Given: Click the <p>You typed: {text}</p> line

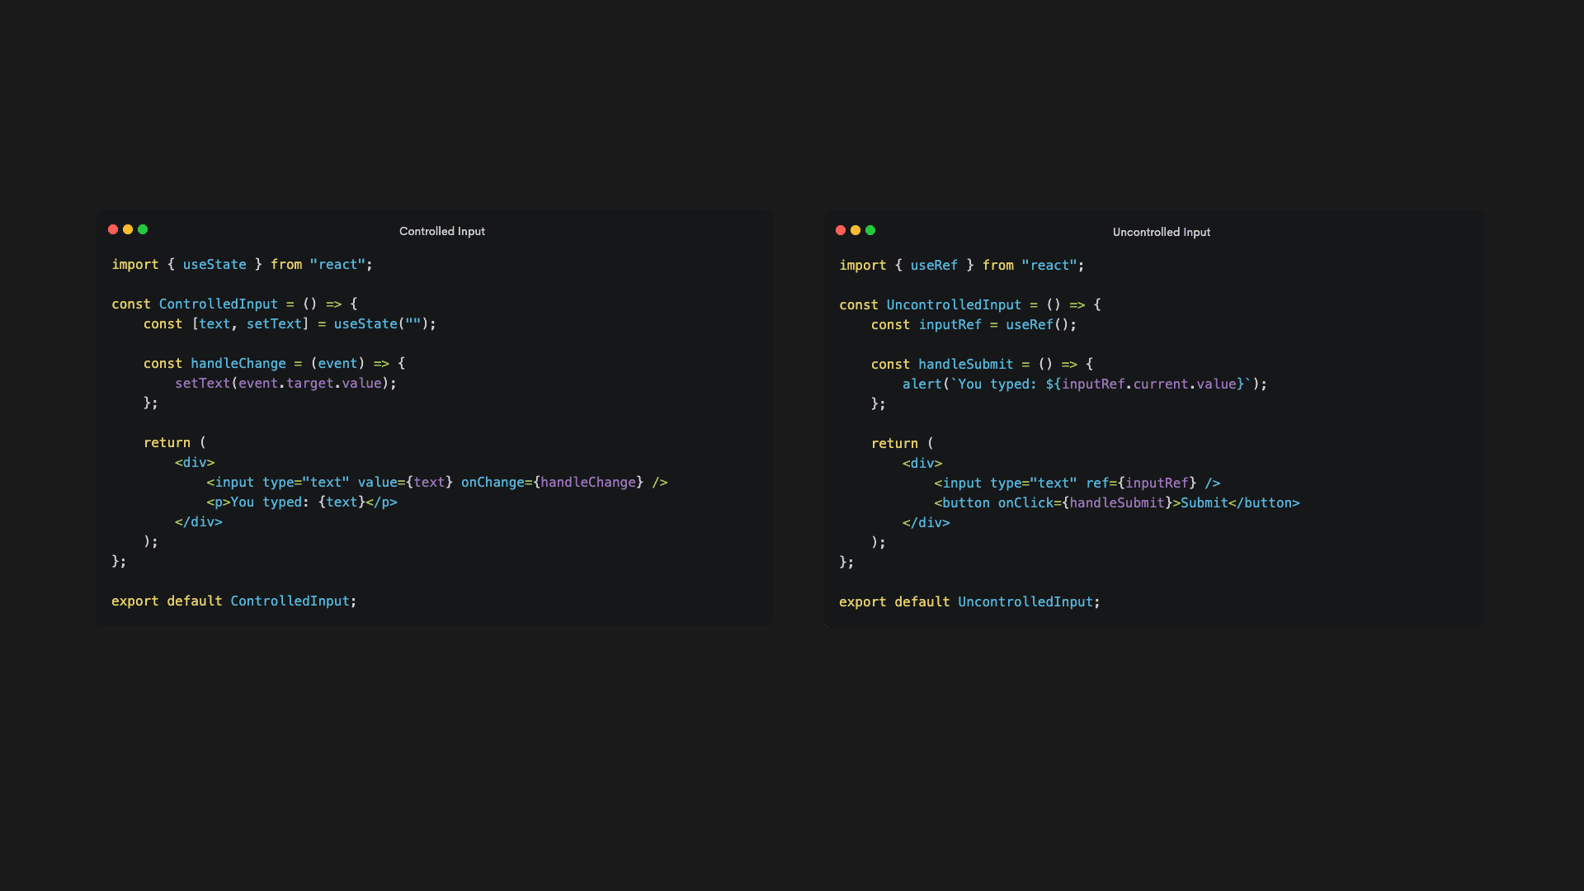Looking at the screenshot, I should coord(302,502).
